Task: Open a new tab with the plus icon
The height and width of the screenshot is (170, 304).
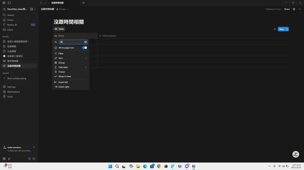Action: 83,3
